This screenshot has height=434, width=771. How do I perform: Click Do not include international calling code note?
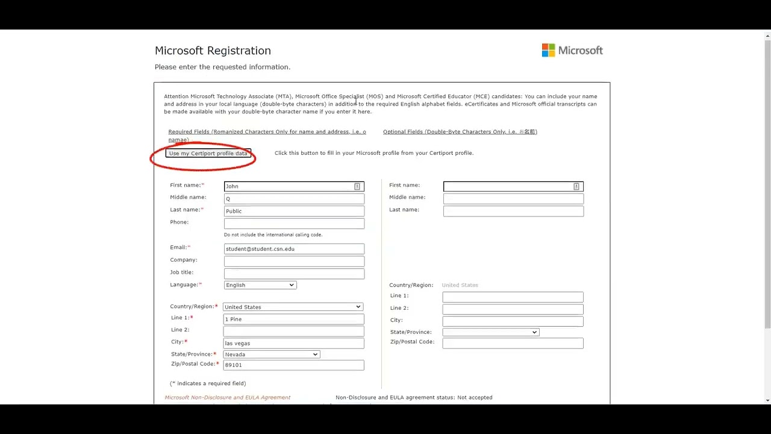273,234
